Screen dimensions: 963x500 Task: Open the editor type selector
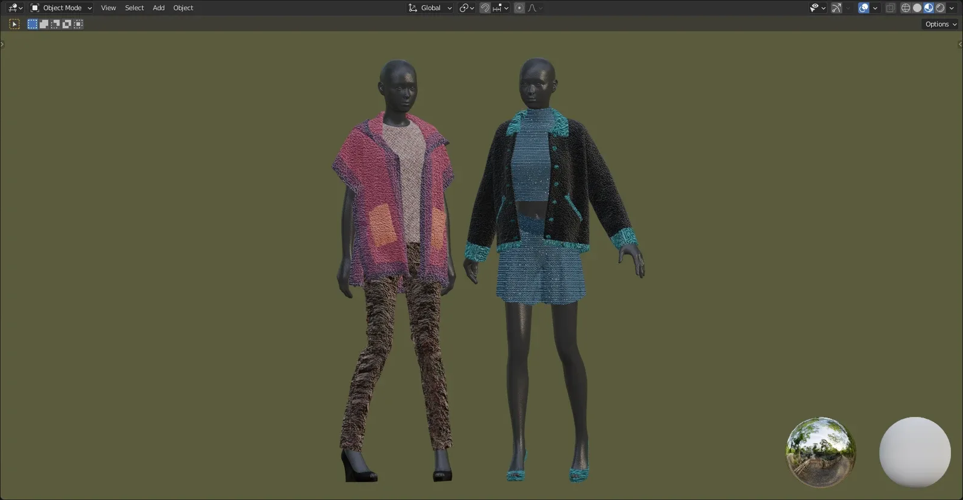[15, 8]
